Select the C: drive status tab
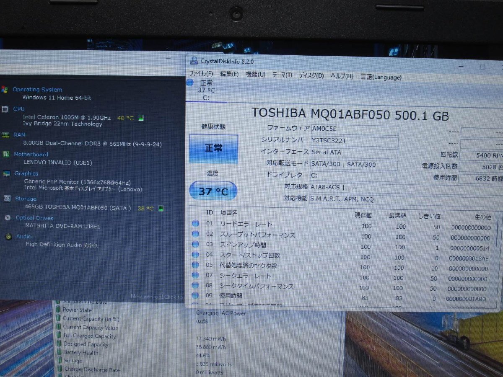Image resolution: width=503 pixels, height=377 pixels. point(206,90)
